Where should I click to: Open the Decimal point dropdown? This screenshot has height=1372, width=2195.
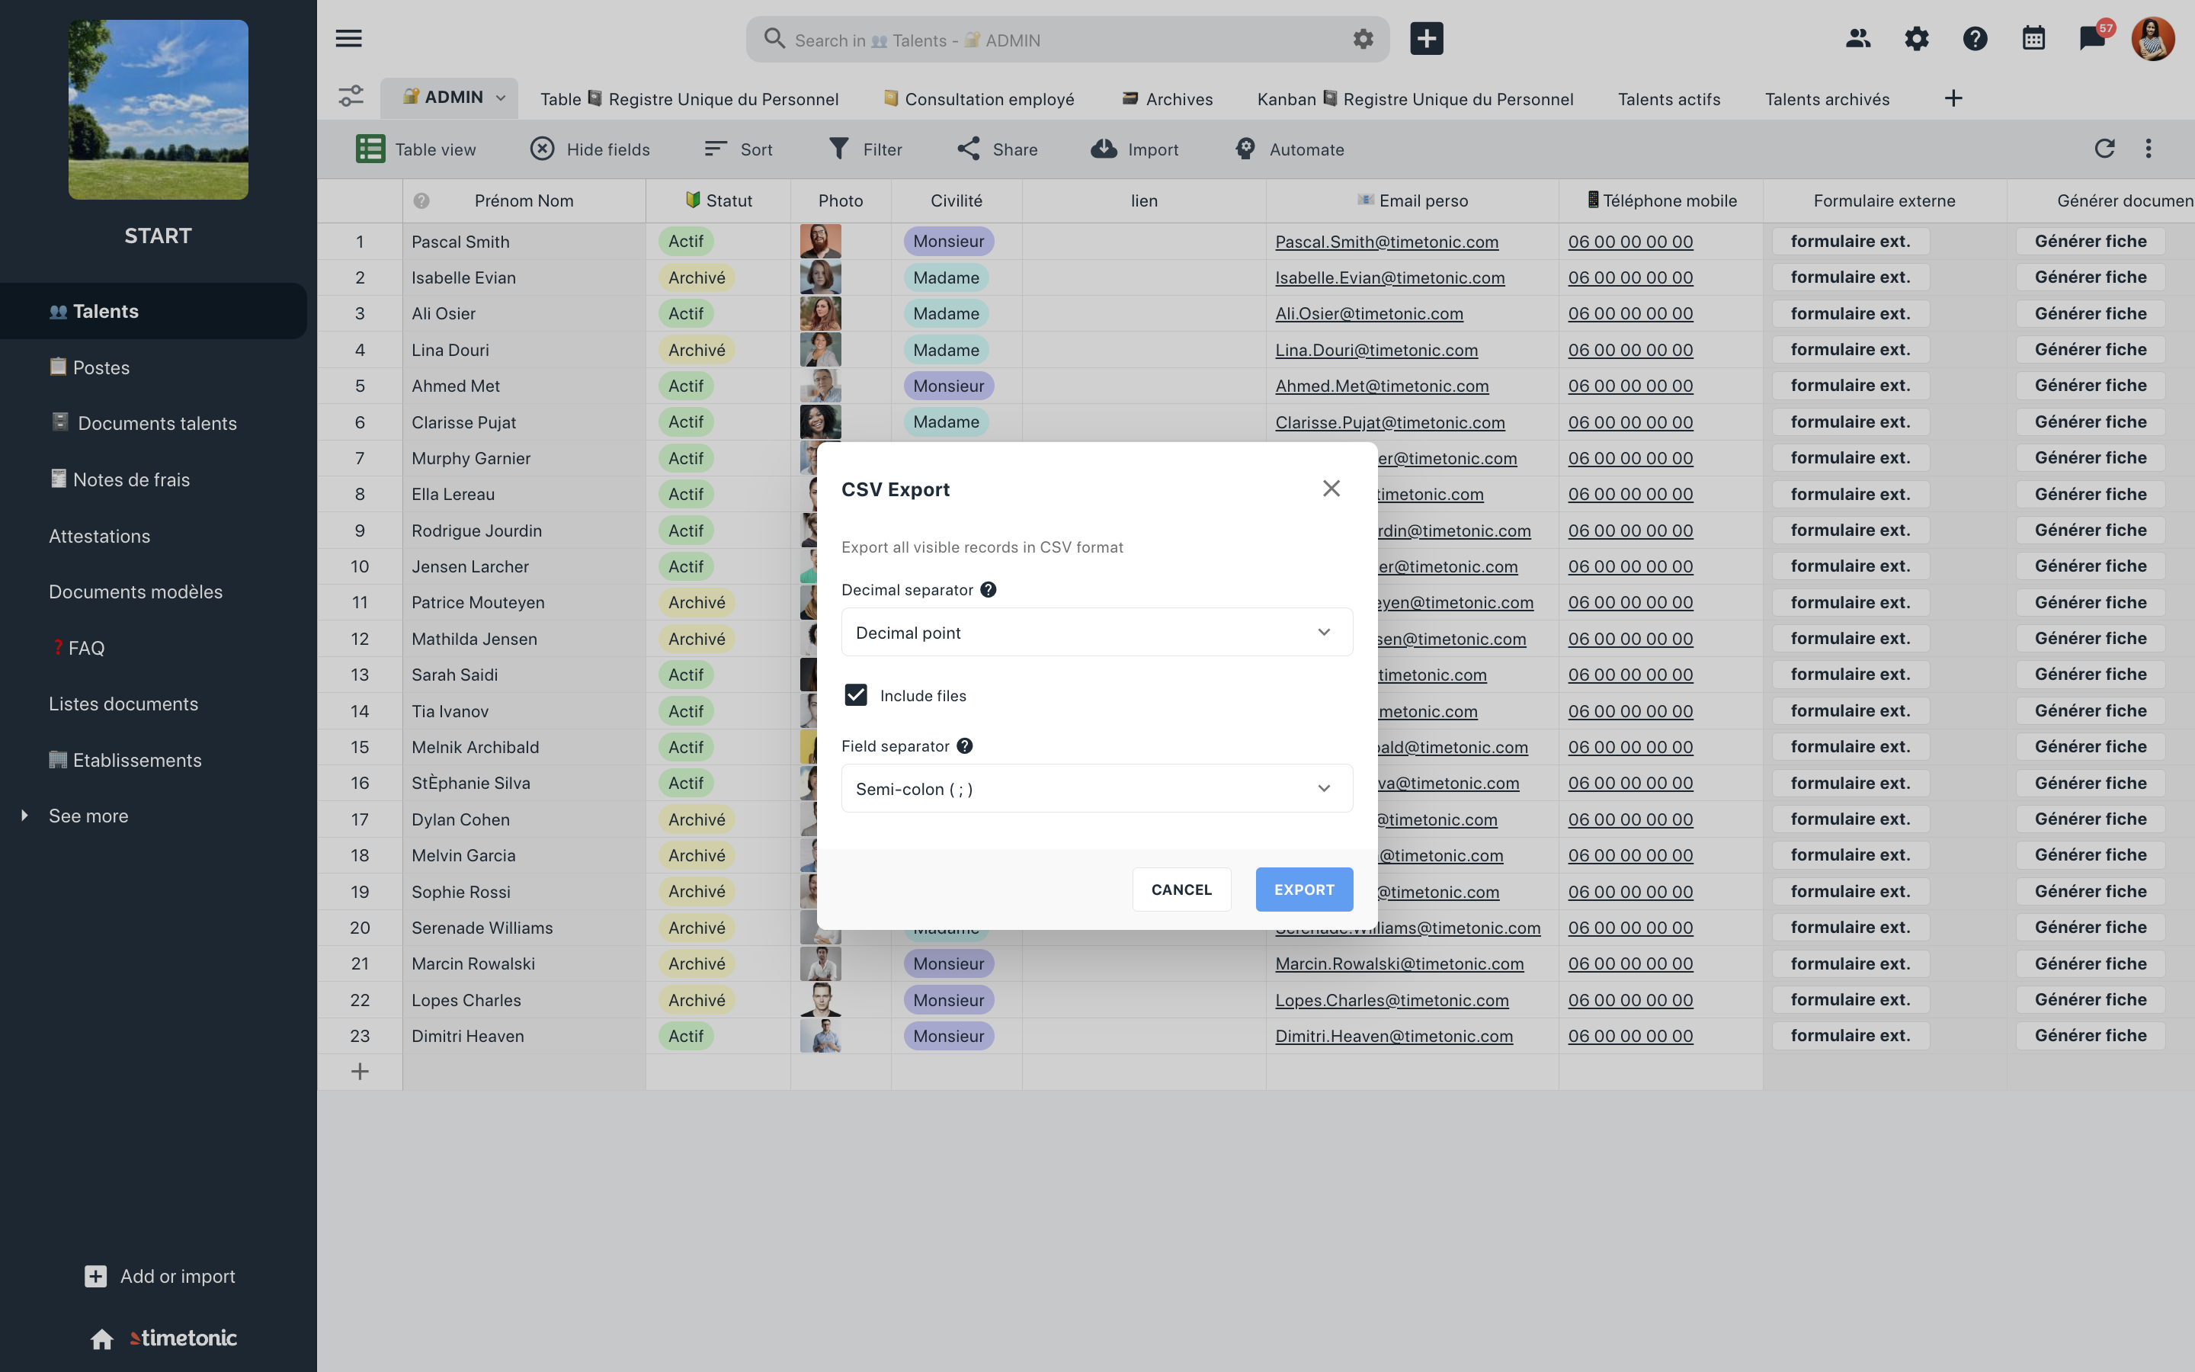pos(1097,633)
